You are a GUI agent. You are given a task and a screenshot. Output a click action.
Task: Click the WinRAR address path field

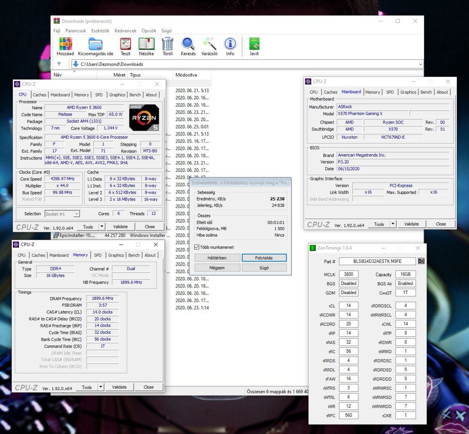point(248,64)
